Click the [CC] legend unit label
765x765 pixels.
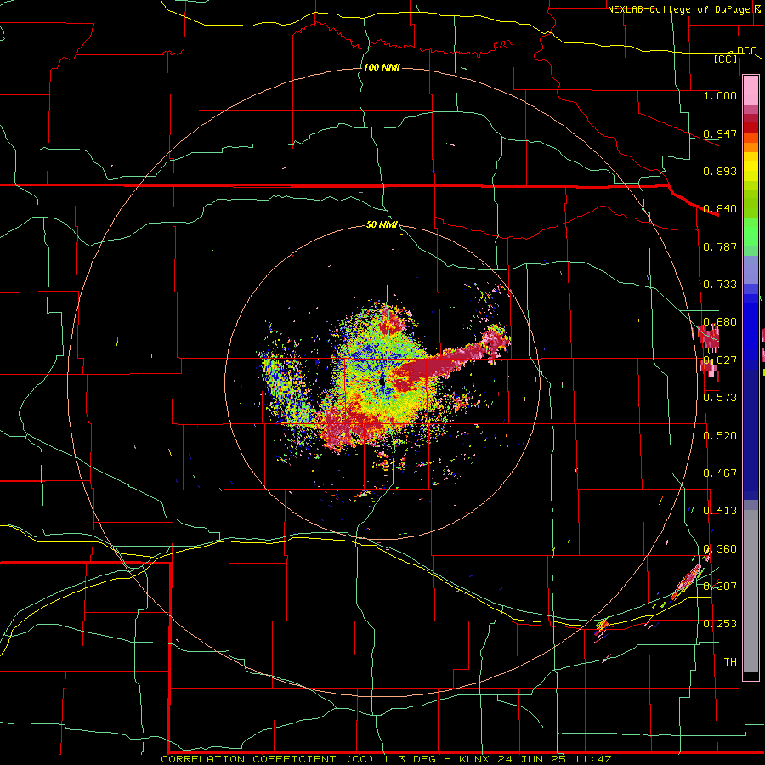click(x=726, y=59)
